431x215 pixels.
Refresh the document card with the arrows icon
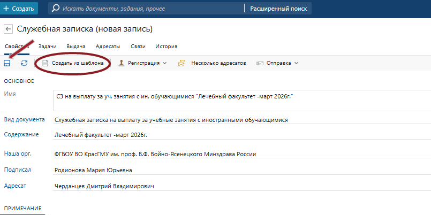pos(24,63)
